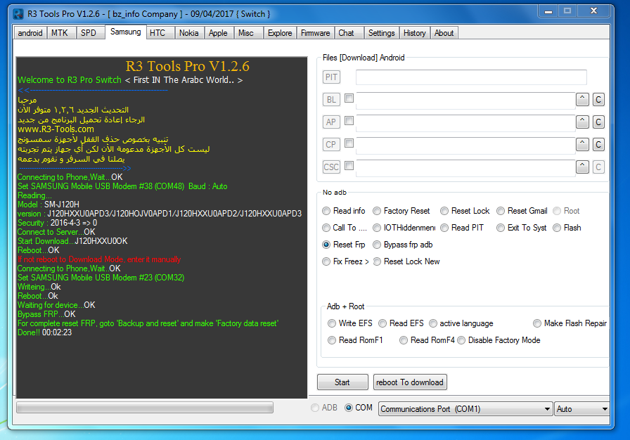Switch to the History tab
The image size is (630, 440).
pyautogui.click(x=415, y=33)
